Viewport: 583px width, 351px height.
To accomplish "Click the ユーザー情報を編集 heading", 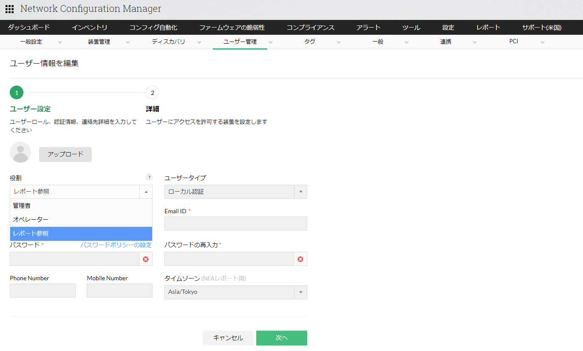I will [x=44, y=64].
